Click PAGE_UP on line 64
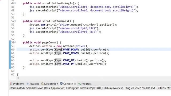 click(69, 64)
